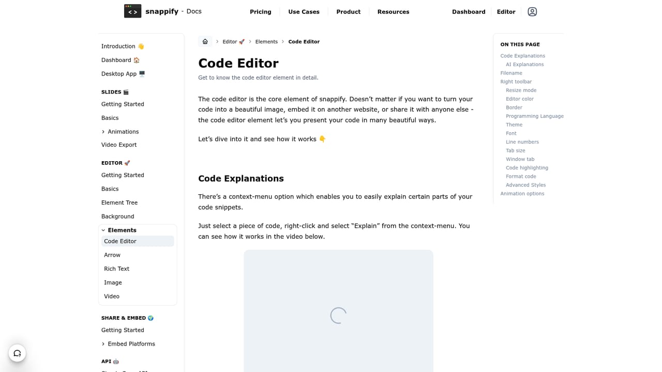This screenshot has width=662, height=372.
Task: Open the Introduction docs page
Action: coord(123,47)
